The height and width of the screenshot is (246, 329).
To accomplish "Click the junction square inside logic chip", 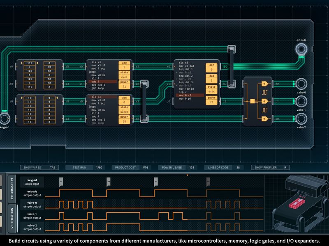I will tap(253, 101).
